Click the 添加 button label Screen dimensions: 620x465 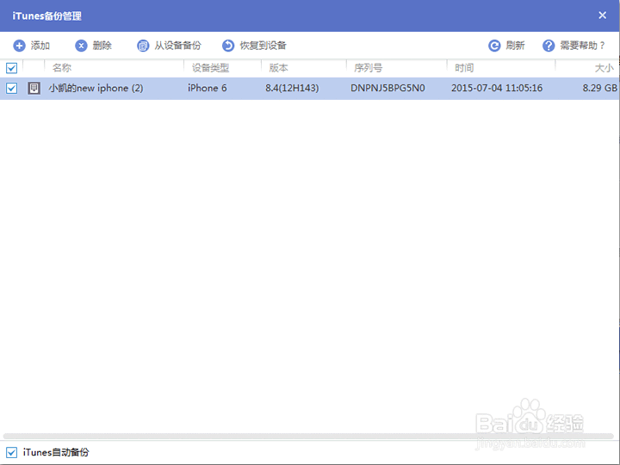(40, 46)
